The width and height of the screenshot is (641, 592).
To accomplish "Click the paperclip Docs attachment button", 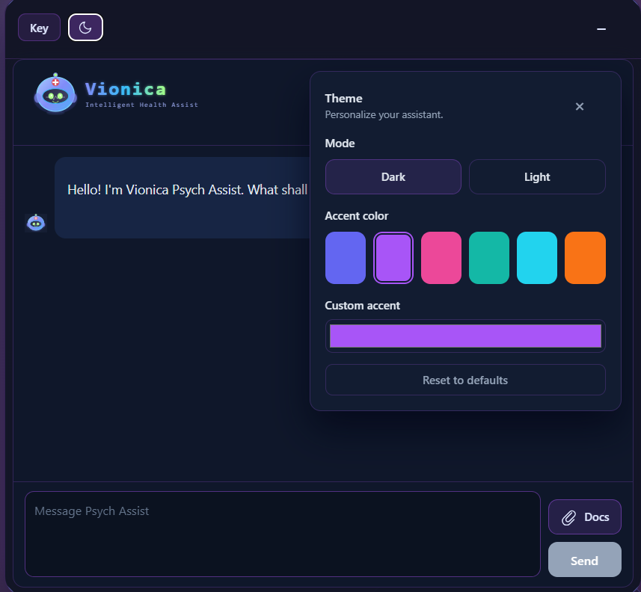I will [584, 517].
